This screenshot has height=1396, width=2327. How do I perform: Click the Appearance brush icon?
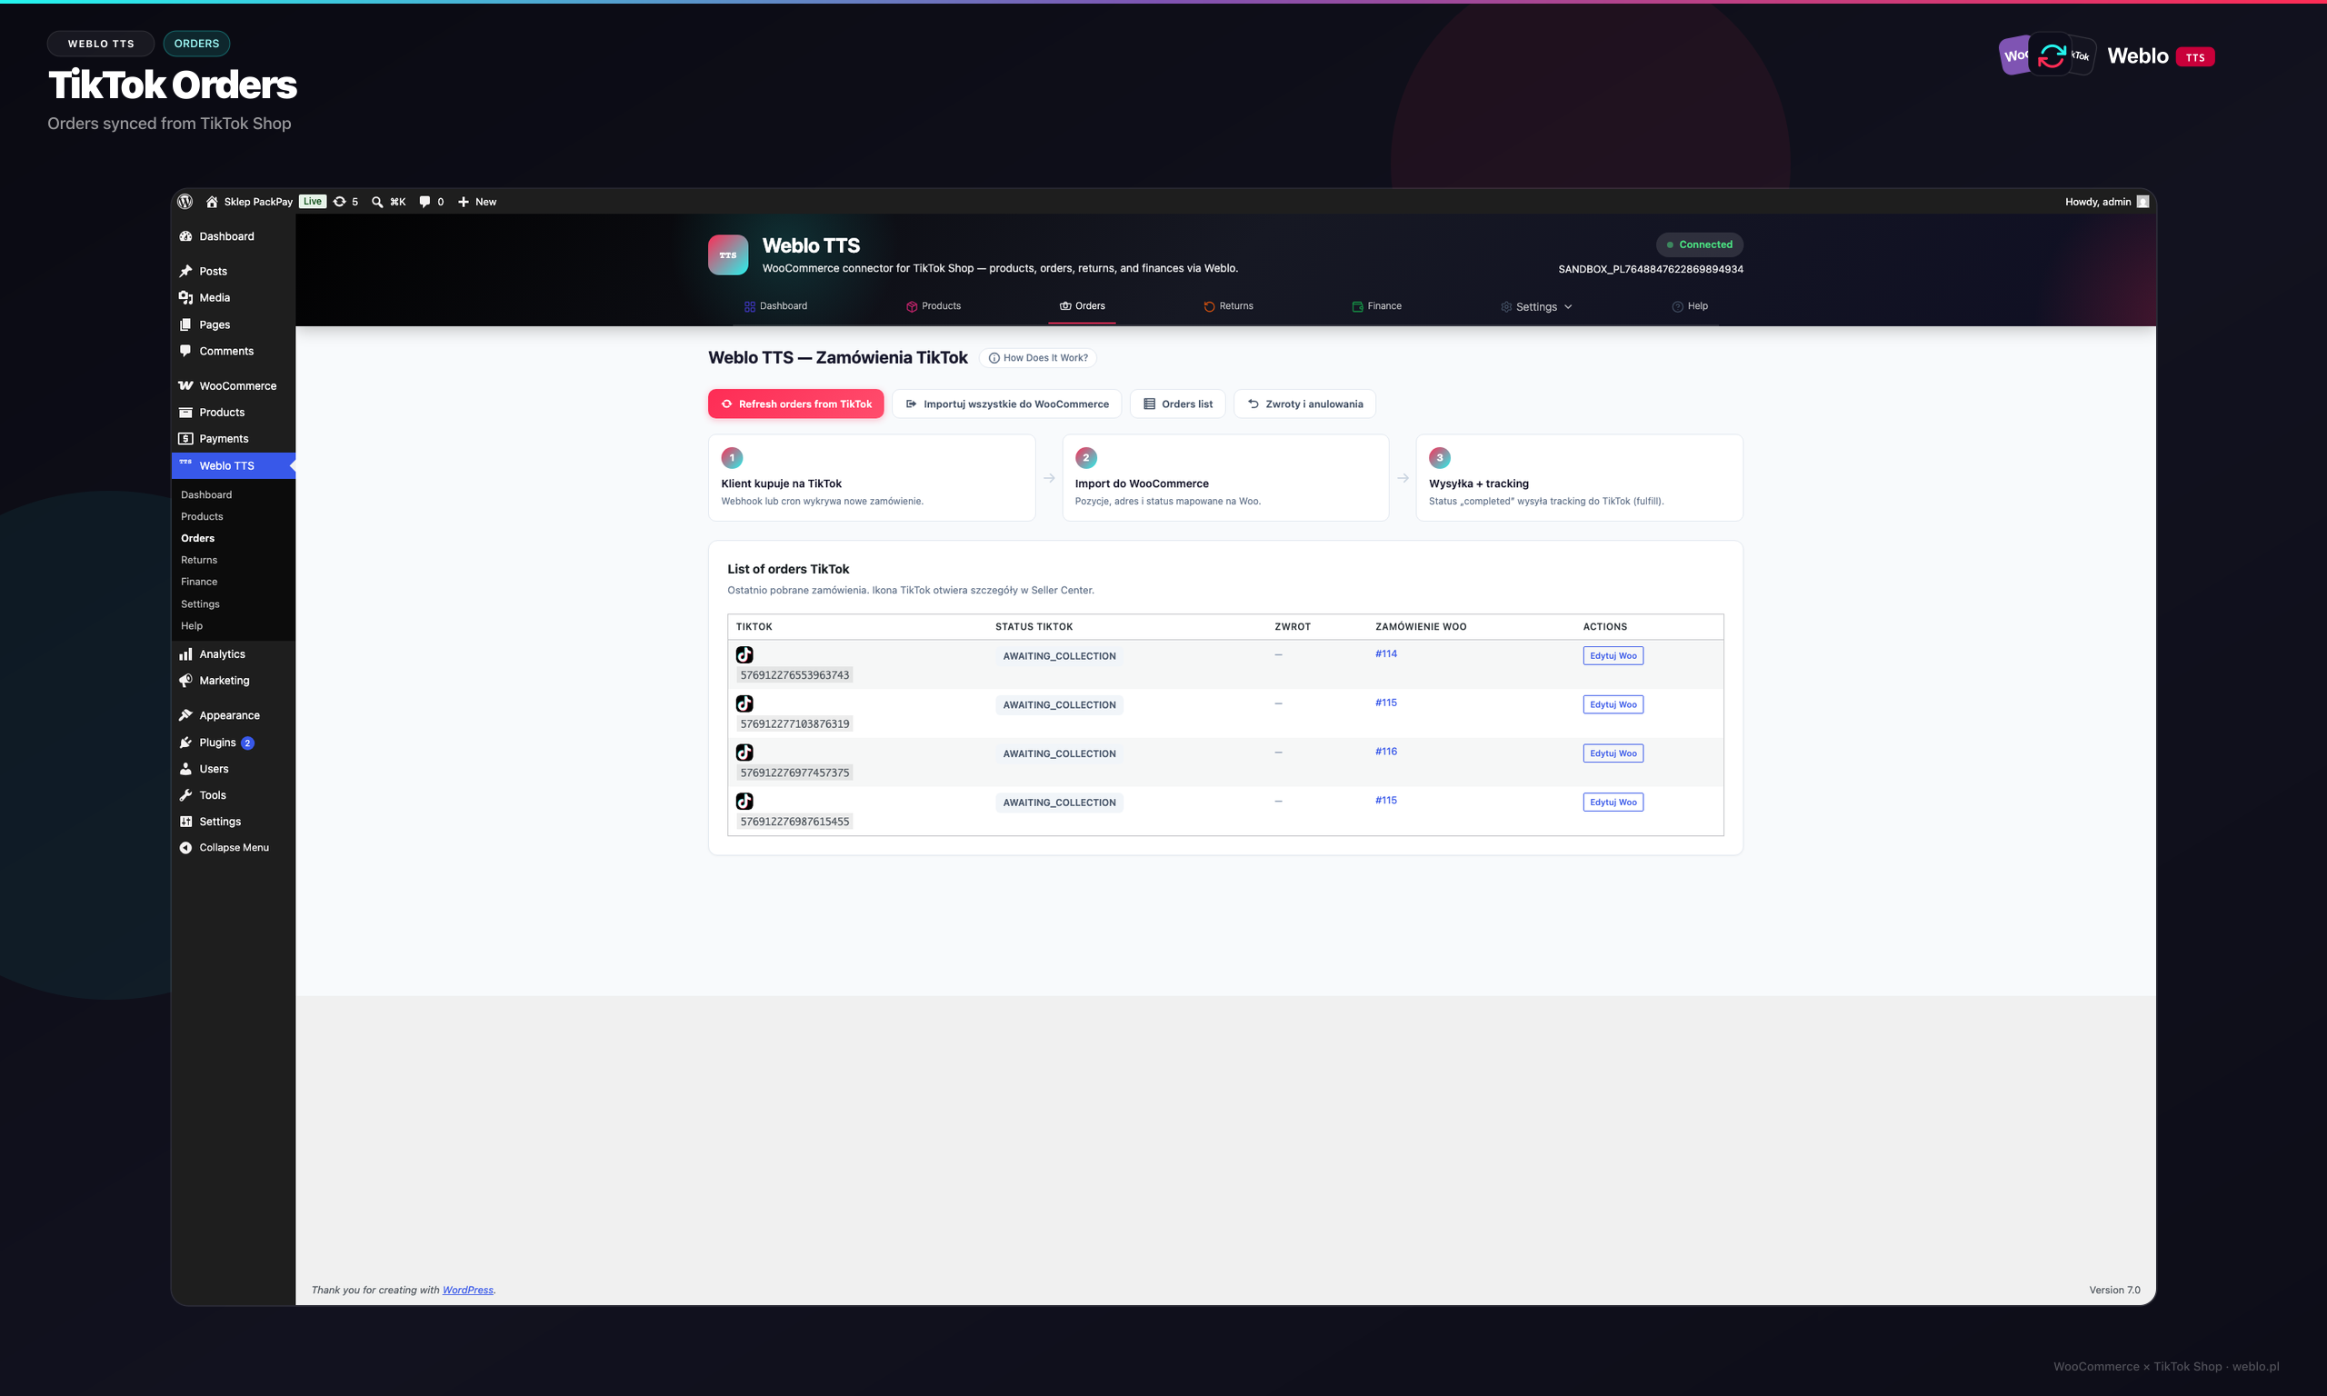click(x=185, y=715)
